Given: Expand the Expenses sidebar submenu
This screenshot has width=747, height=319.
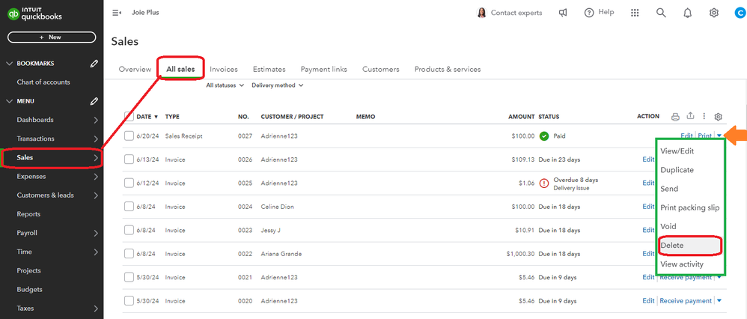Looking at the screenshot, I should point(96,177).
